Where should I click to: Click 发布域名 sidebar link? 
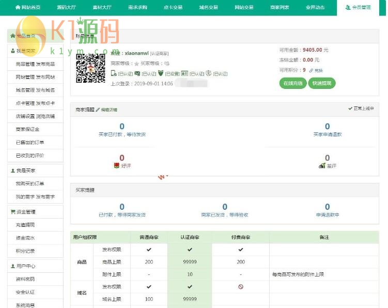pyautogui.click(x=45, y=90)
